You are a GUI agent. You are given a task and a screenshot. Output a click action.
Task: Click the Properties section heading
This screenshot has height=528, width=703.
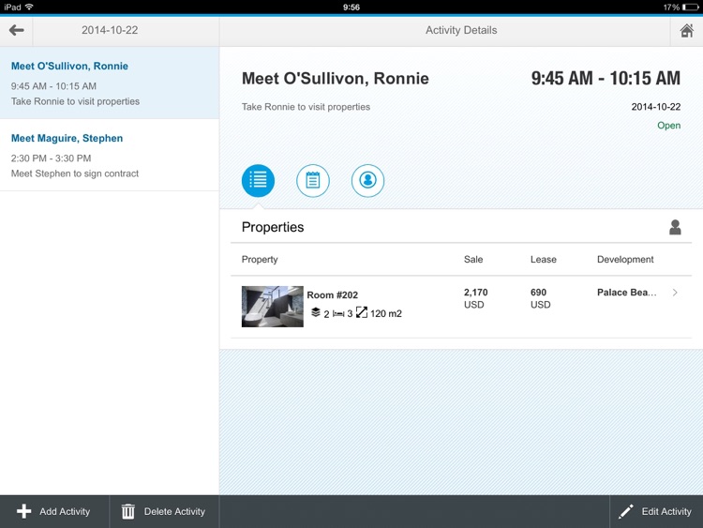click(x=273, y=227)
